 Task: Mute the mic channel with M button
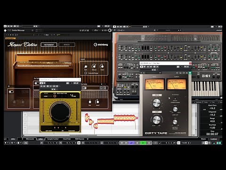click(x=105, y=88)
